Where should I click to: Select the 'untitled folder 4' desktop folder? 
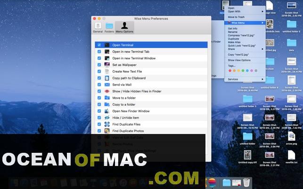coord(270,80)
